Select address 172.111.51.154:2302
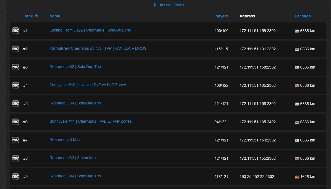Screen dimensions: 331x189 coord(257,140)
